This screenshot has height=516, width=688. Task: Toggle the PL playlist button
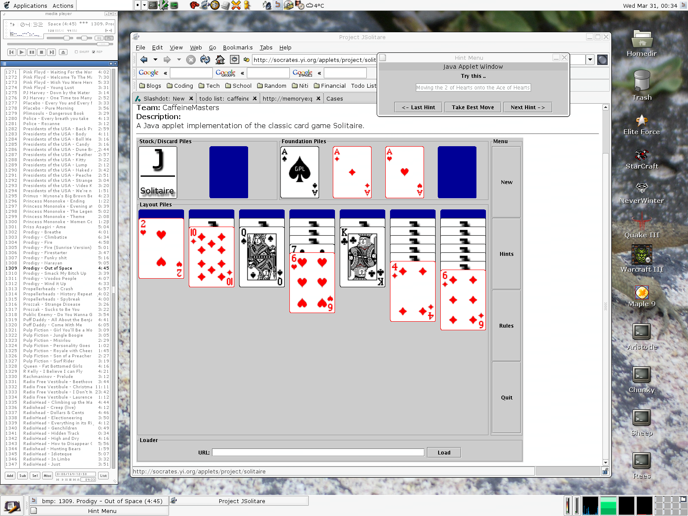pyautogui.click(x=109, y=38)
